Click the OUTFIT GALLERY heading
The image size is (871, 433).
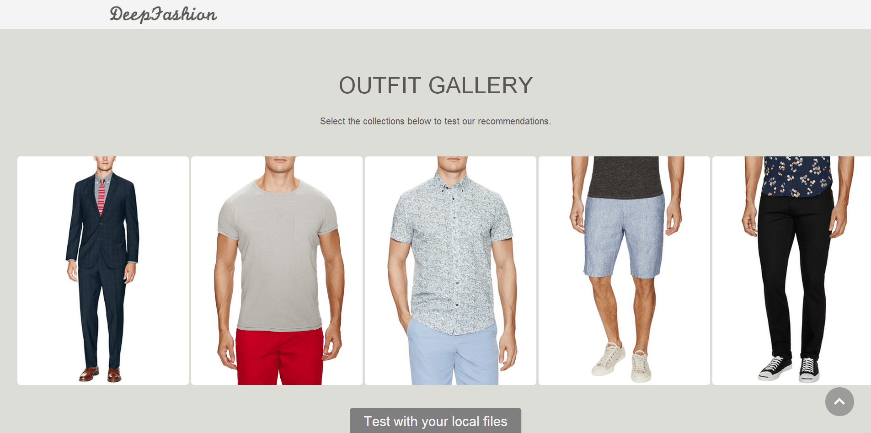pos(436,86)
